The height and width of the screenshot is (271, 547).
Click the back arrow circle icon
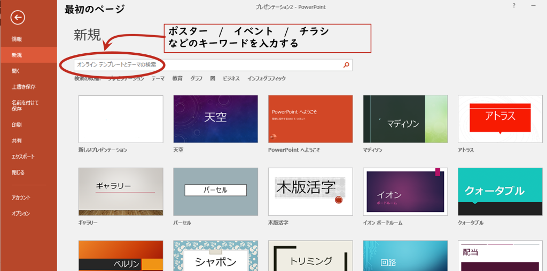tap(18, 18)
